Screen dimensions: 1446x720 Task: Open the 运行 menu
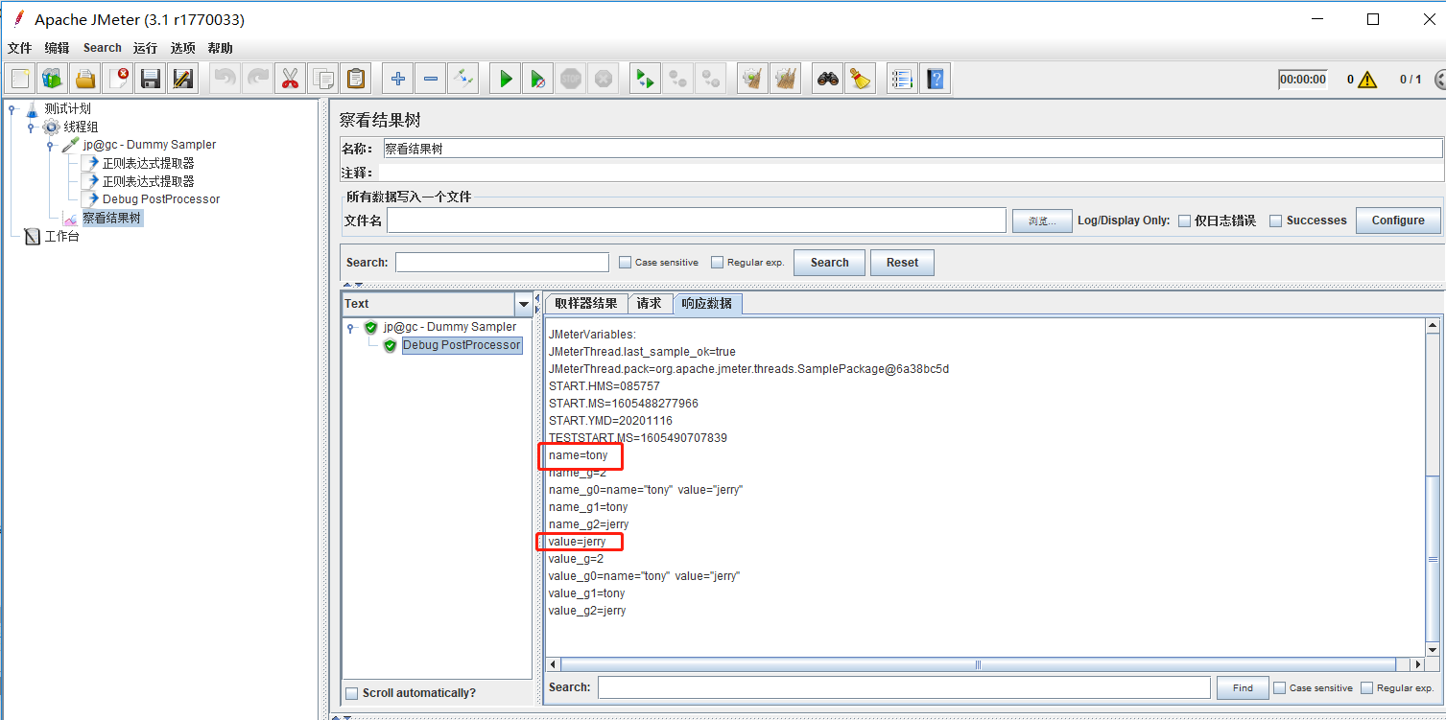[145, 48]
